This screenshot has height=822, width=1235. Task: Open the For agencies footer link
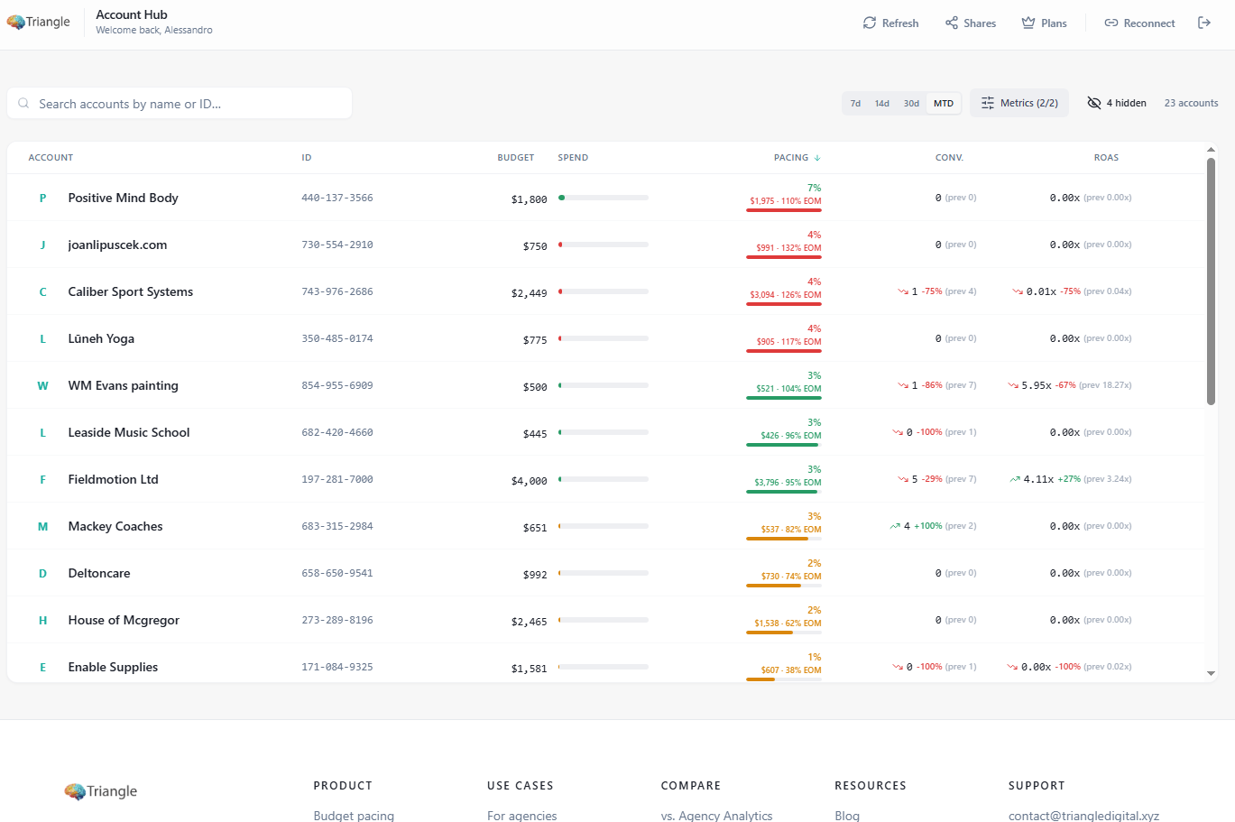click(x=521, y=816)
